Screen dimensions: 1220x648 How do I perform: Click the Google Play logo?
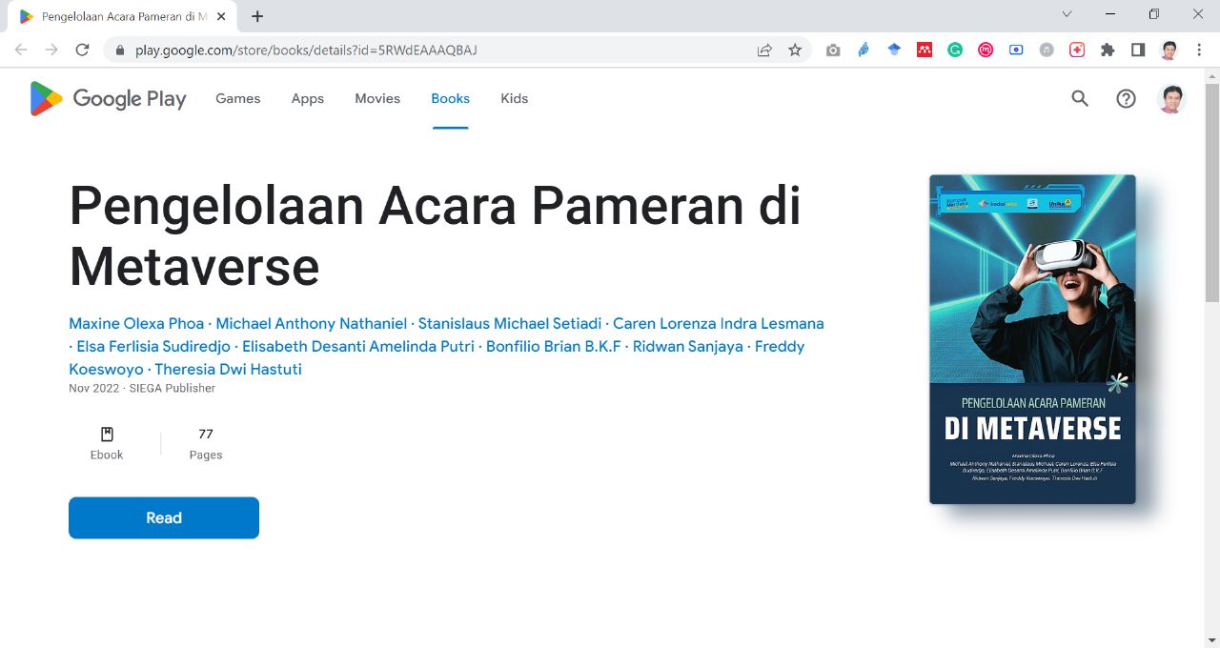click(x=108, y=98)
